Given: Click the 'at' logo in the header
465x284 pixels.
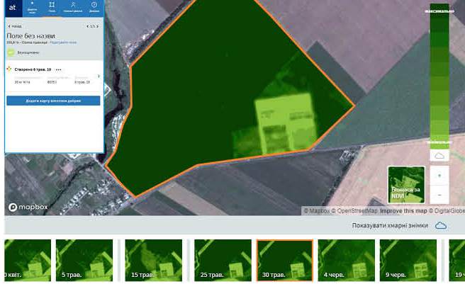Looking at the screenshot, I should [13, 8].
